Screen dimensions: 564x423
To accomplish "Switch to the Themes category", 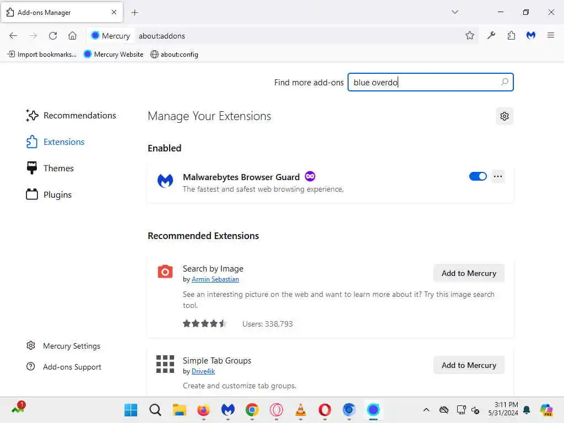I will pyautogui.click(x=50, y=168).
